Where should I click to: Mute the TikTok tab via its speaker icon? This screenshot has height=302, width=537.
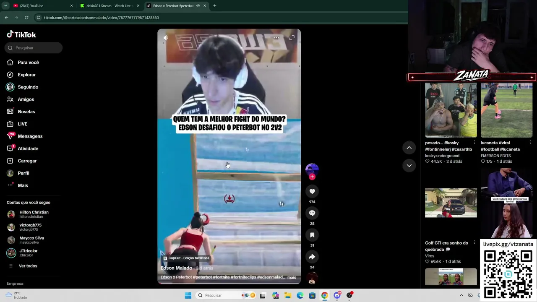198,6
